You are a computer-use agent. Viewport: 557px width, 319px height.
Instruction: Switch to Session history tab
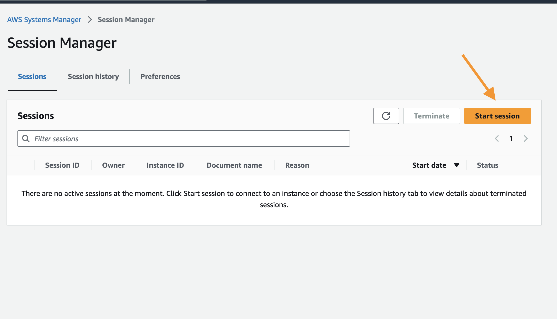coord(93,76)
